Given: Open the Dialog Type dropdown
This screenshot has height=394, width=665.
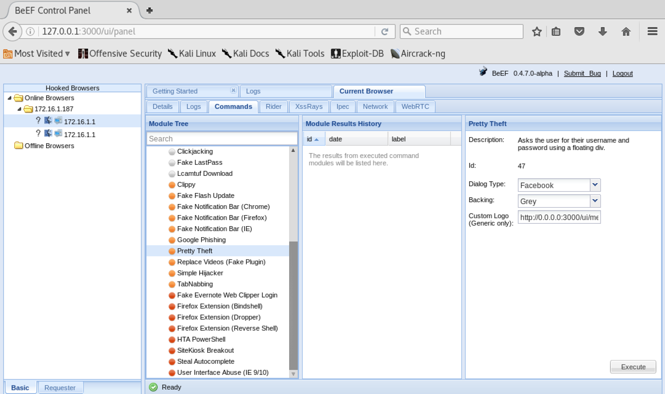Looking at the screenshot, I should tap(595, 185).
